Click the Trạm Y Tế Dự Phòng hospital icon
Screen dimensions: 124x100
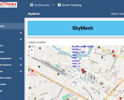(x=32, y=71)
